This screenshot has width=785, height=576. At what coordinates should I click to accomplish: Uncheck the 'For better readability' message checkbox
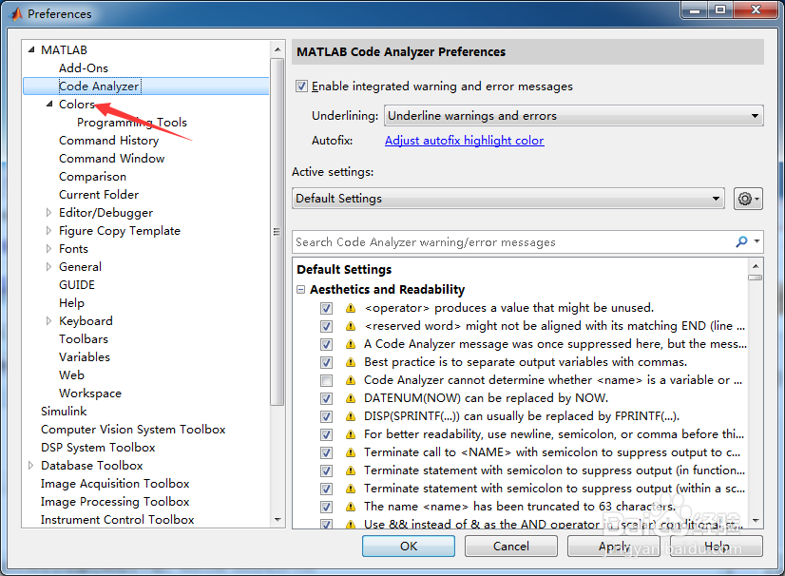point(326,434)
